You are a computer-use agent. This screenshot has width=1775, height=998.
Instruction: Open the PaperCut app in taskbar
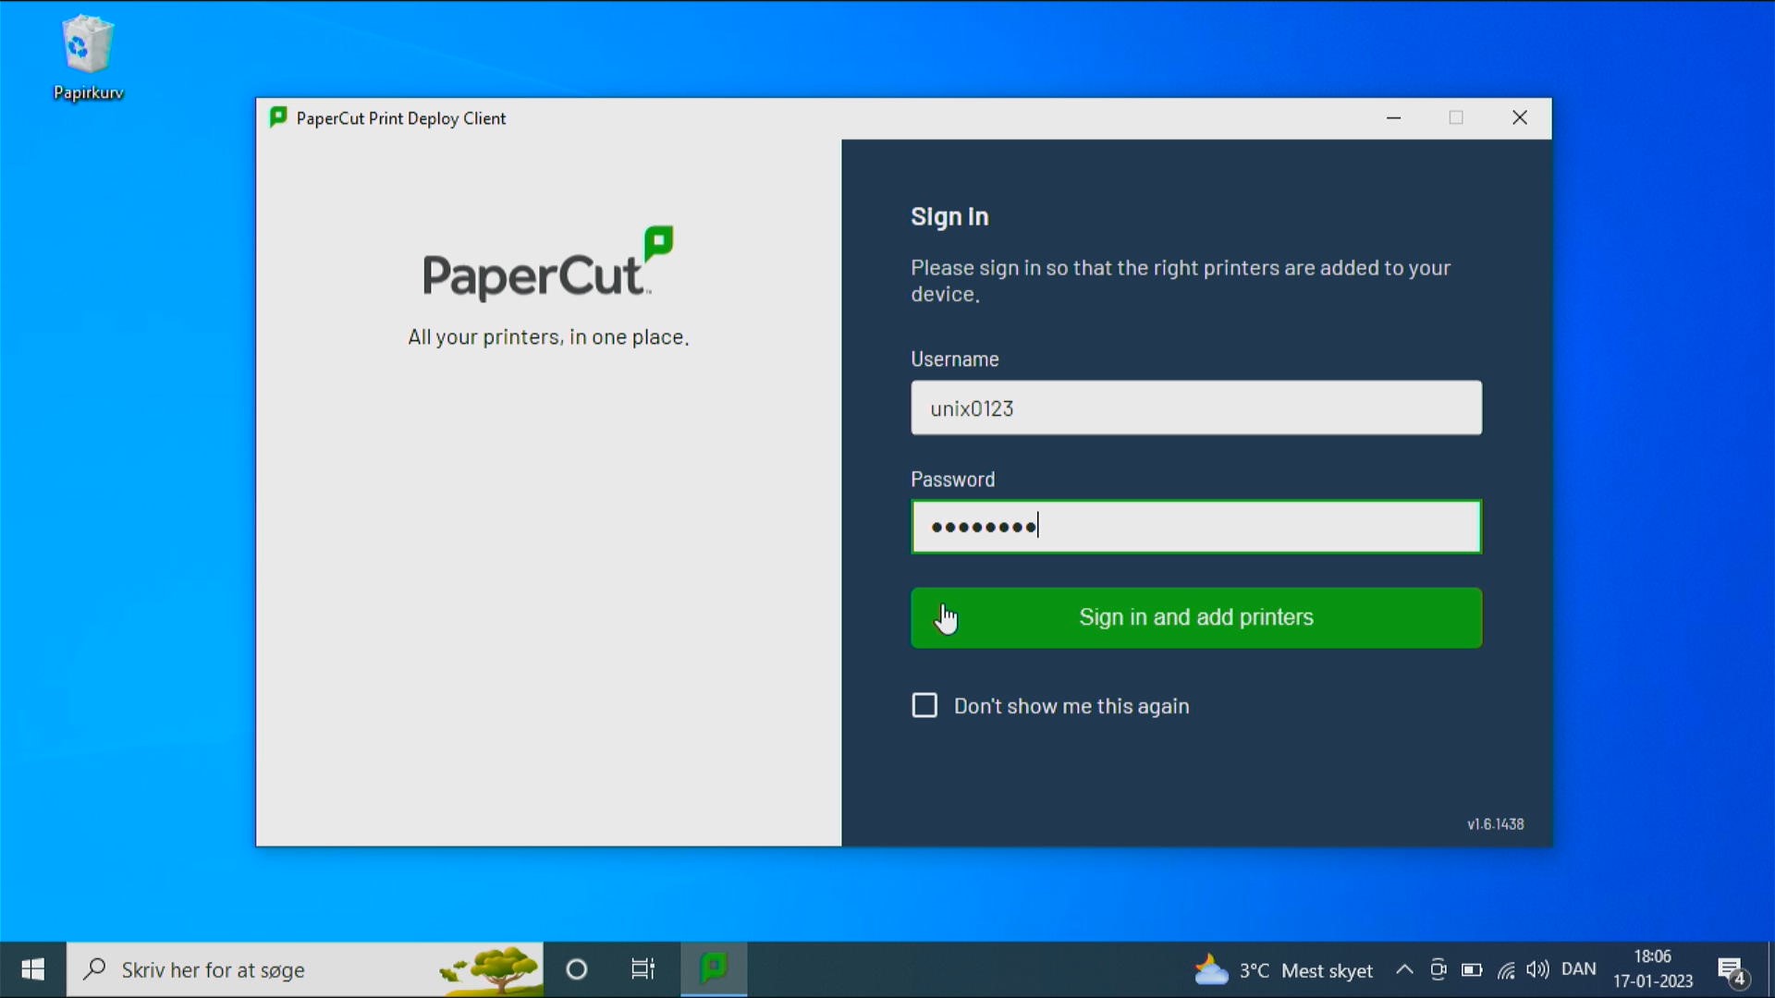pos(714,968)
